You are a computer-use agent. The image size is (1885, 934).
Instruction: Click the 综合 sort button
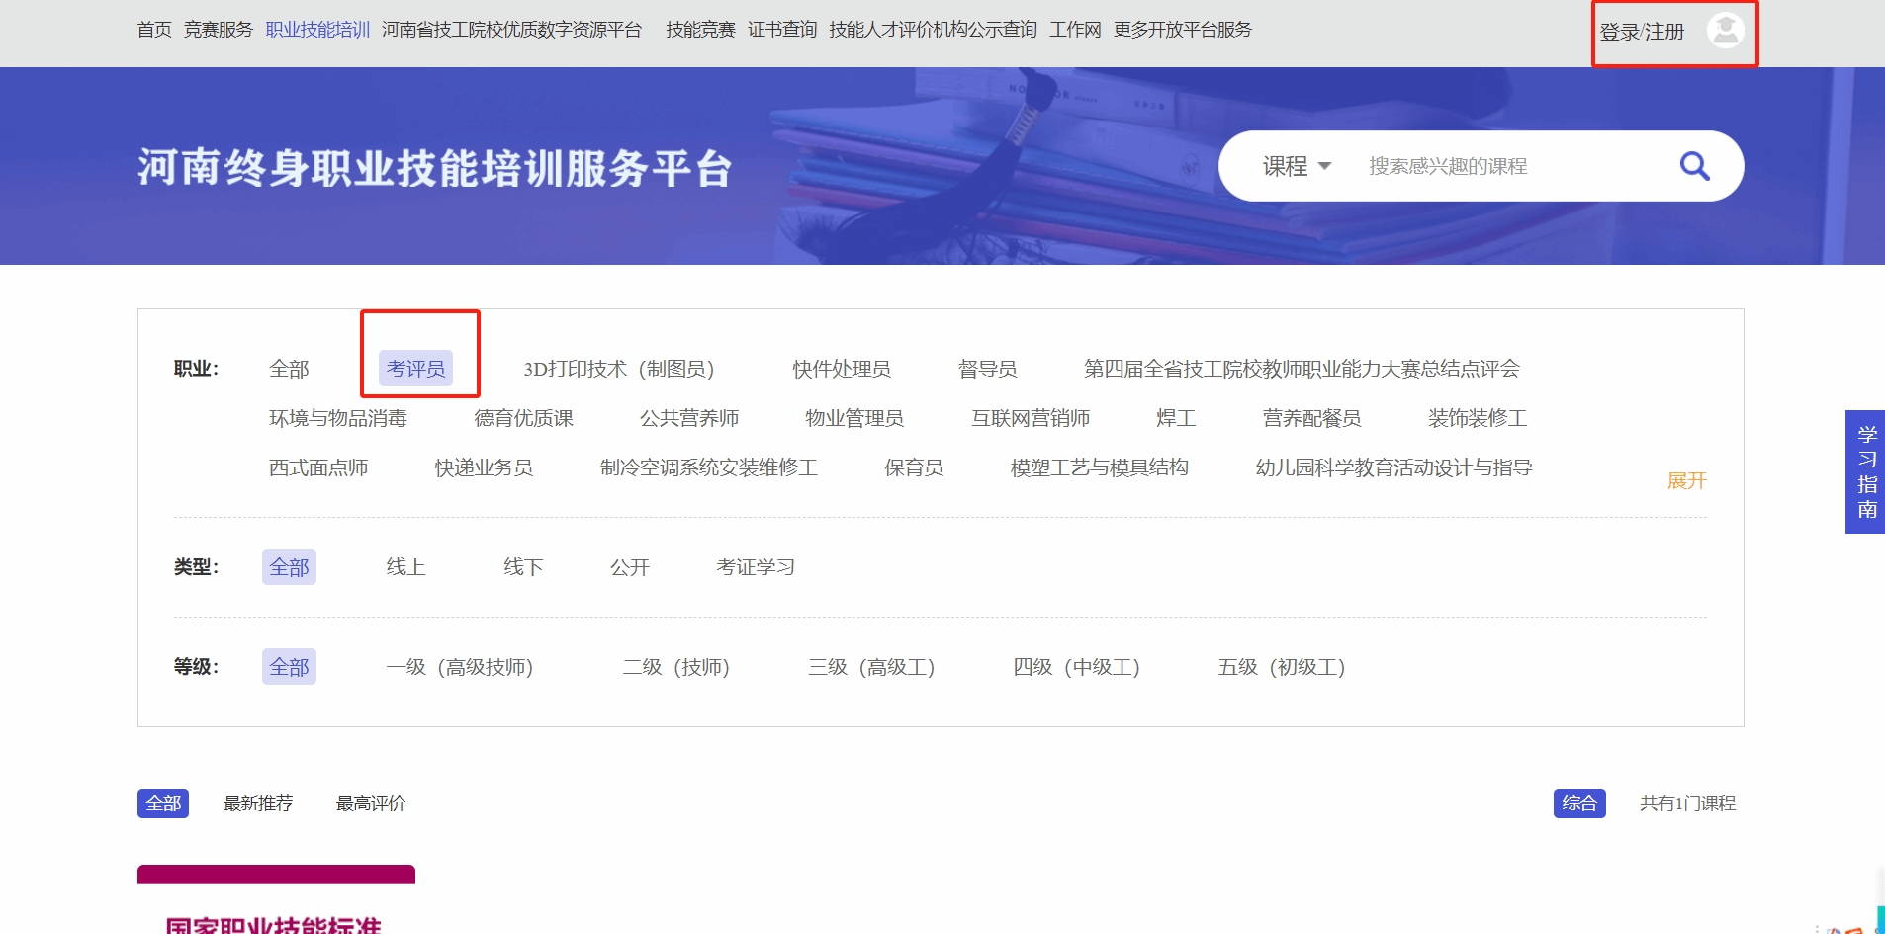tap(1578, 804)
